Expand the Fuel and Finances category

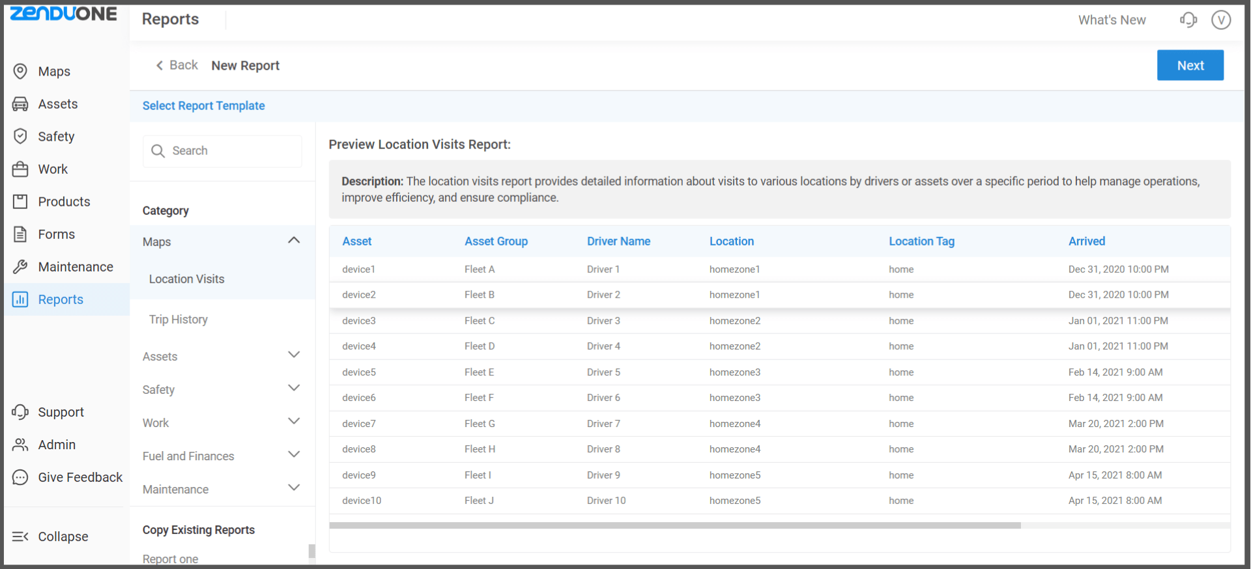294,455
